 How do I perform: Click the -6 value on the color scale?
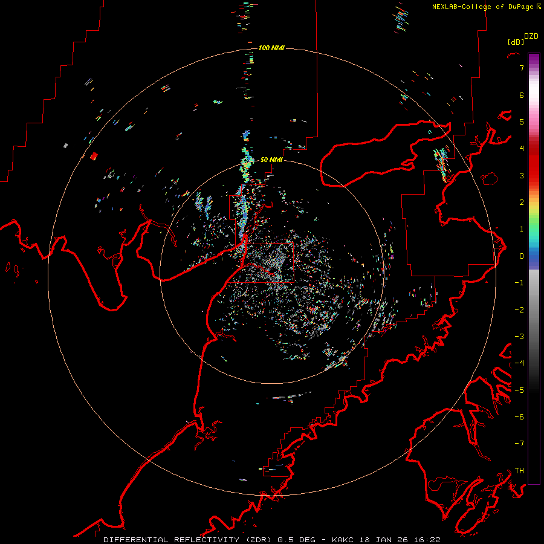[x=519, y=417]
